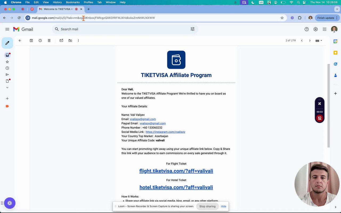Move email to folder icon
Viewport: 341px width, 213px height.
pos(70,40)
